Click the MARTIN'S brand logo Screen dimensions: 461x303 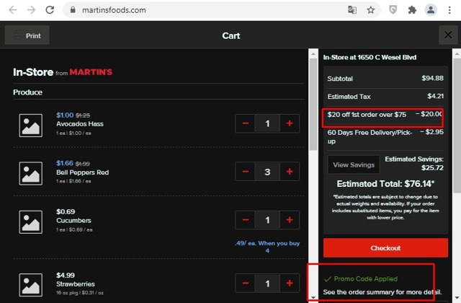click(91, 72)
